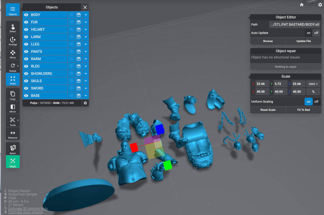
Task: Hide the PANTS object
Action: pos(26,52)
